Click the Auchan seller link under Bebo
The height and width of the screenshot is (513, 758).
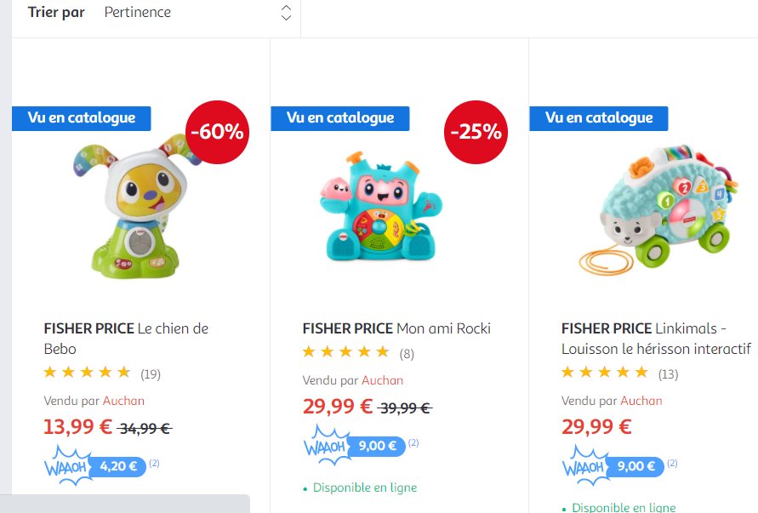click(123, 401)
